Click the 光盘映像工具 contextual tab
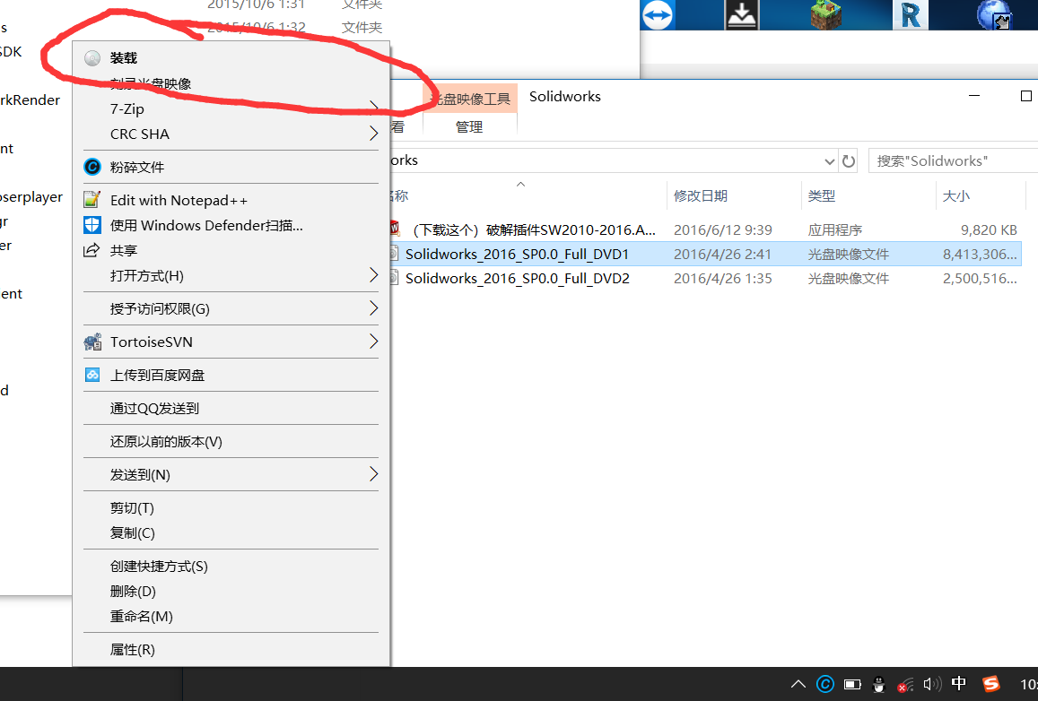The height and width of the screenshot is (701, 1038). tap(470, 99)
